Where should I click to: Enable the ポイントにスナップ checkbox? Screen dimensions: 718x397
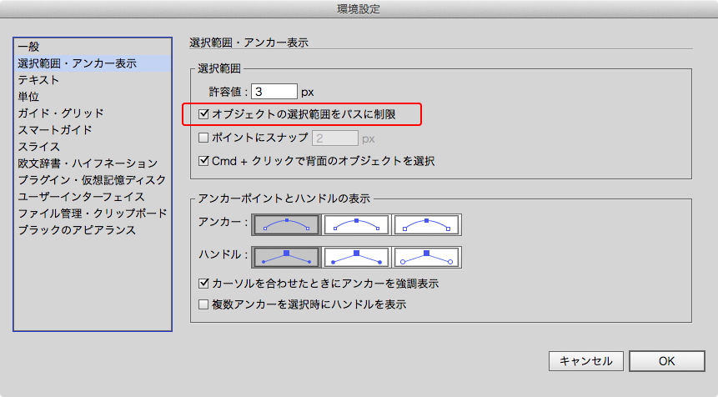pos(204,138)
